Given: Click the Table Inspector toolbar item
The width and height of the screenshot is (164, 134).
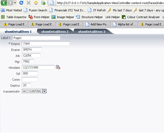Looking at the screenshot, I should [x=14, y=17].
